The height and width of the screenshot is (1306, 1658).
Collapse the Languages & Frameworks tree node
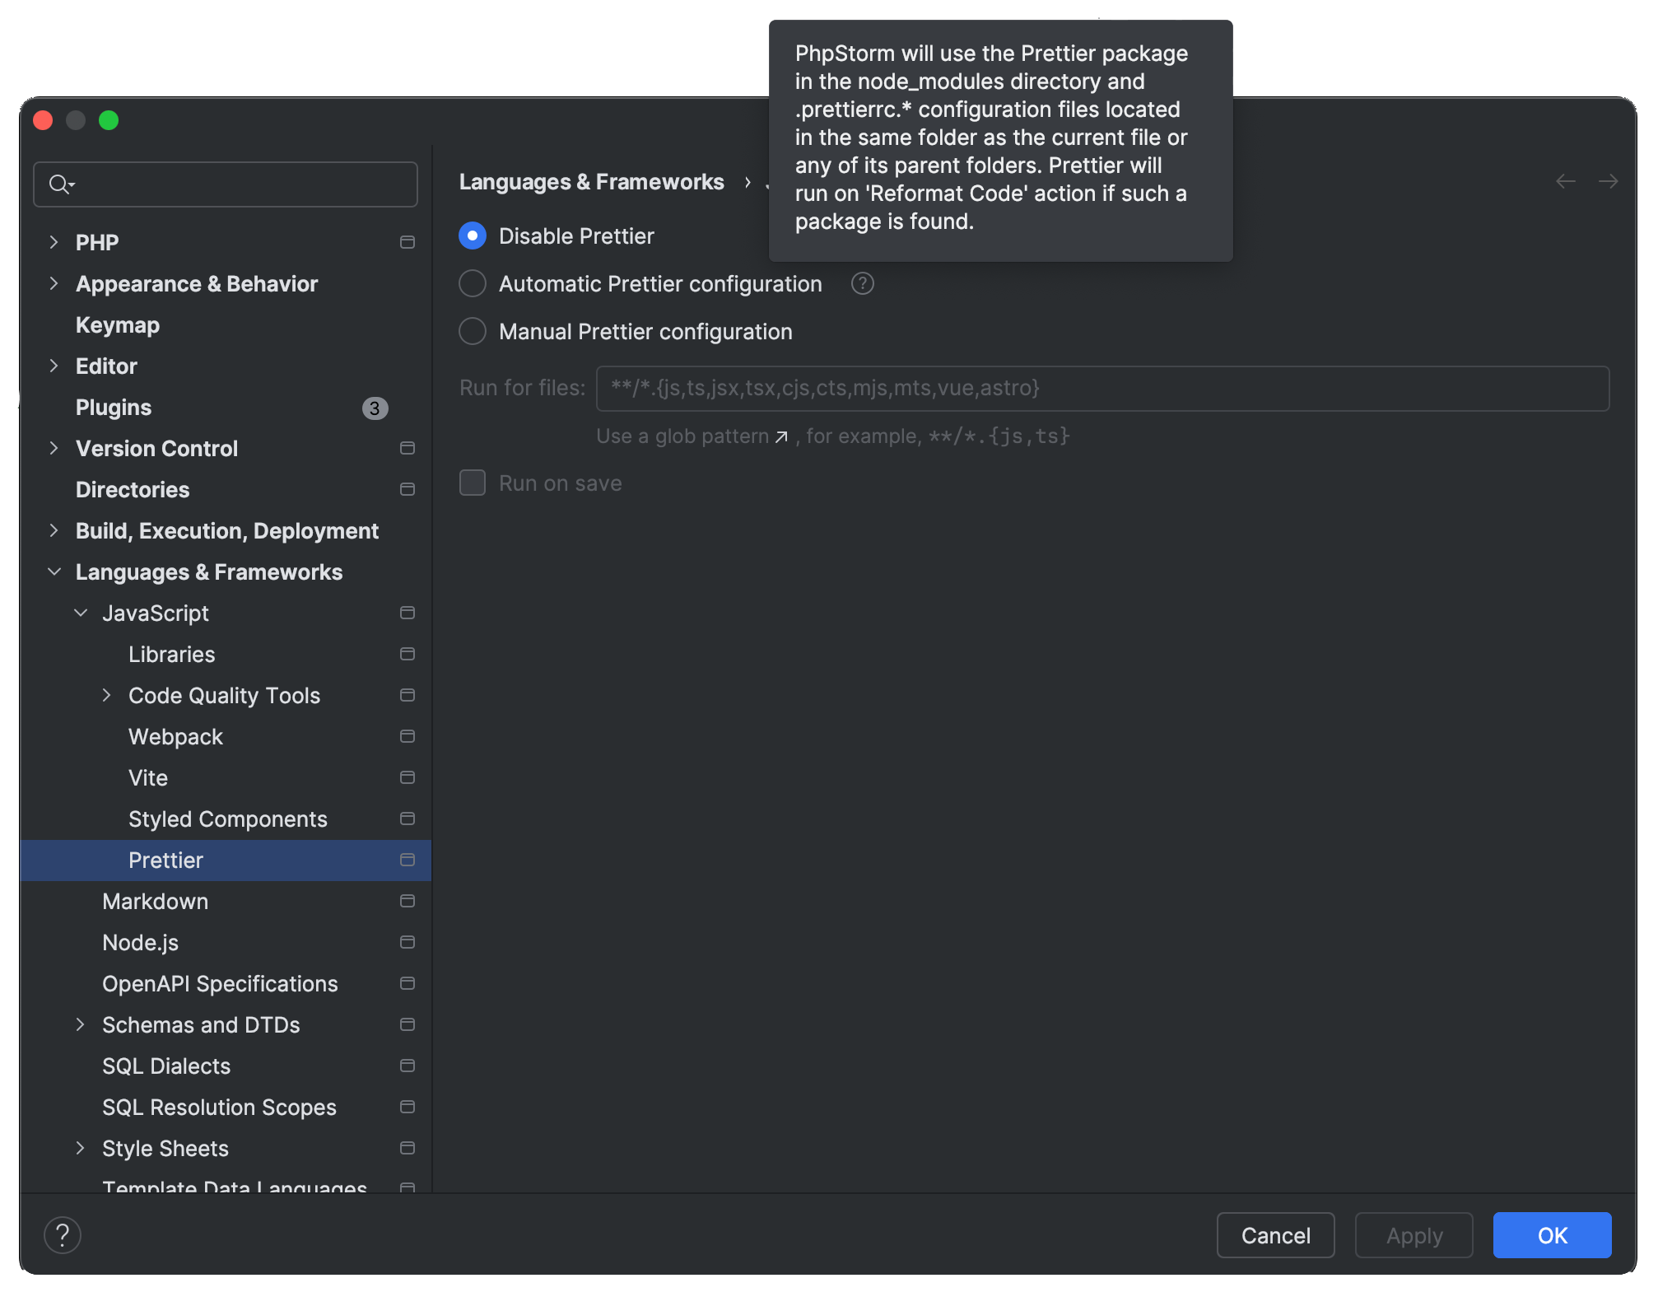(x=54, y=571)
